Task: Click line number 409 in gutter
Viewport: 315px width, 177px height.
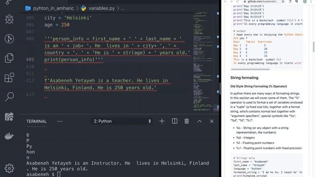Action: pyautogui.click(x=30, y=59)
